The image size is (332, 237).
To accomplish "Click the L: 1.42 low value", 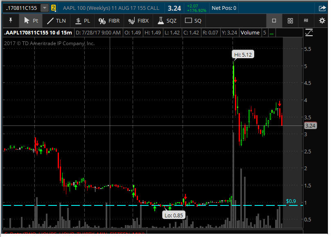I will 172,33.
